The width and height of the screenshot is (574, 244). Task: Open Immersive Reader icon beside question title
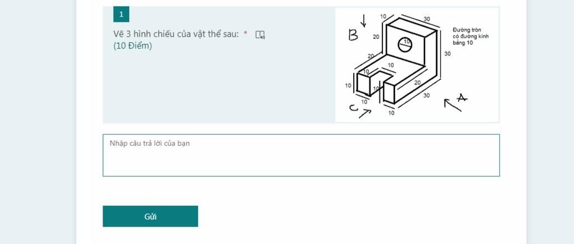(x=260, y=35)
